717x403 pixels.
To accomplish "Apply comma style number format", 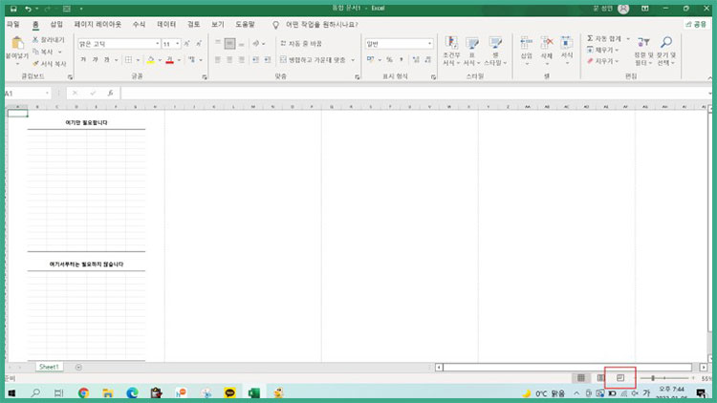I will click(x=401, y=60).
